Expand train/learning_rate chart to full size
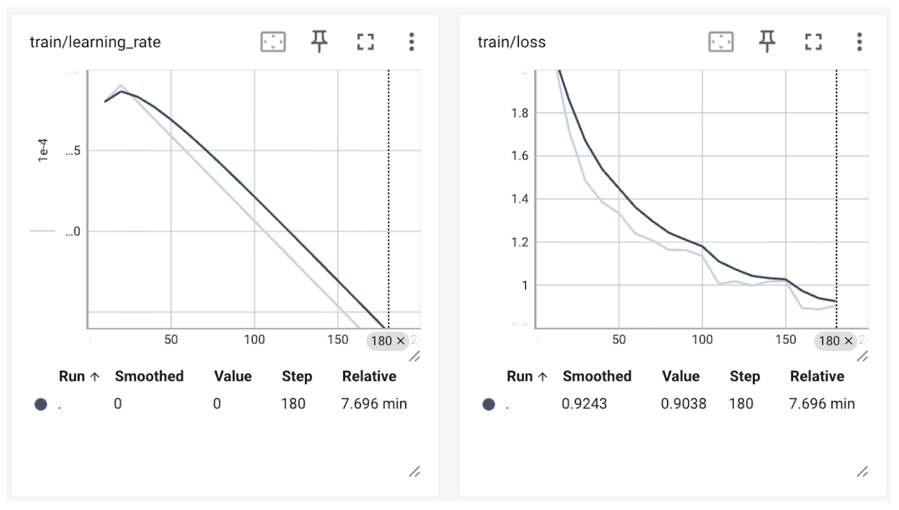Screen dimensions: 899x510 click(x=365, y=42)
